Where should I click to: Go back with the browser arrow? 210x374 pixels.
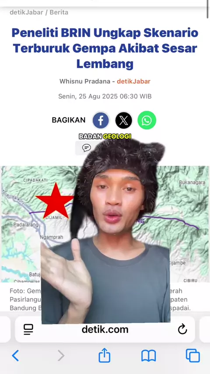click(x=15, y=356)
